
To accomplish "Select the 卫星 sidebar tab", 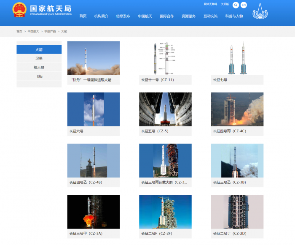I will (39, 58).
